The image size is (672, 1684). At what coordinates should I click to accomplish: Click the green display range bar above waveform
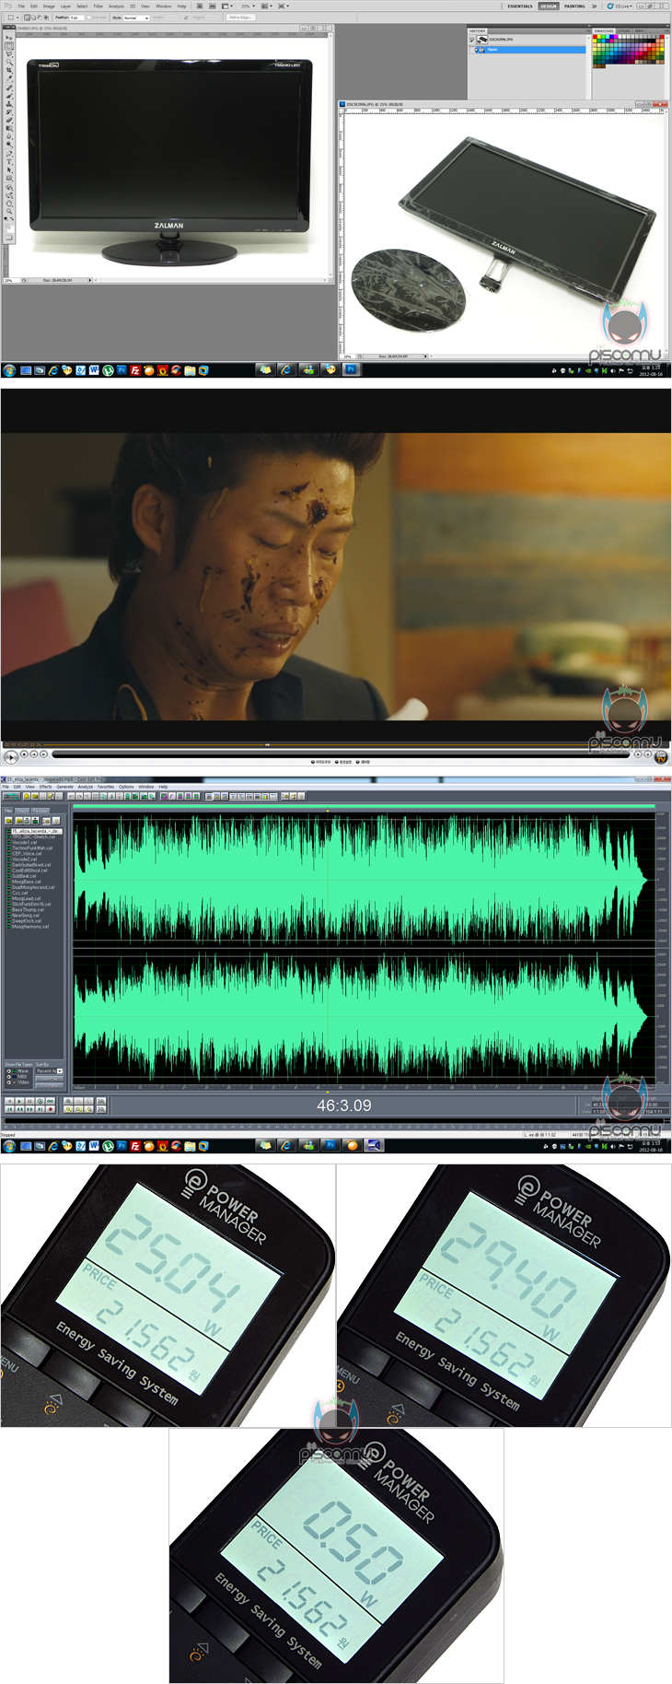(365, 806)
